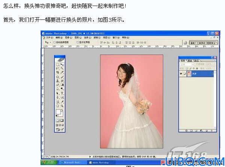Open the 图层 (Layer) menu
The height and width of the screenshot is (167, 225).
[x=78, y=37]
